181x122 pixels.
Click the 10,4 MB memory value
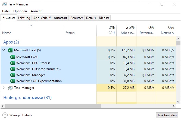point(129,63)
